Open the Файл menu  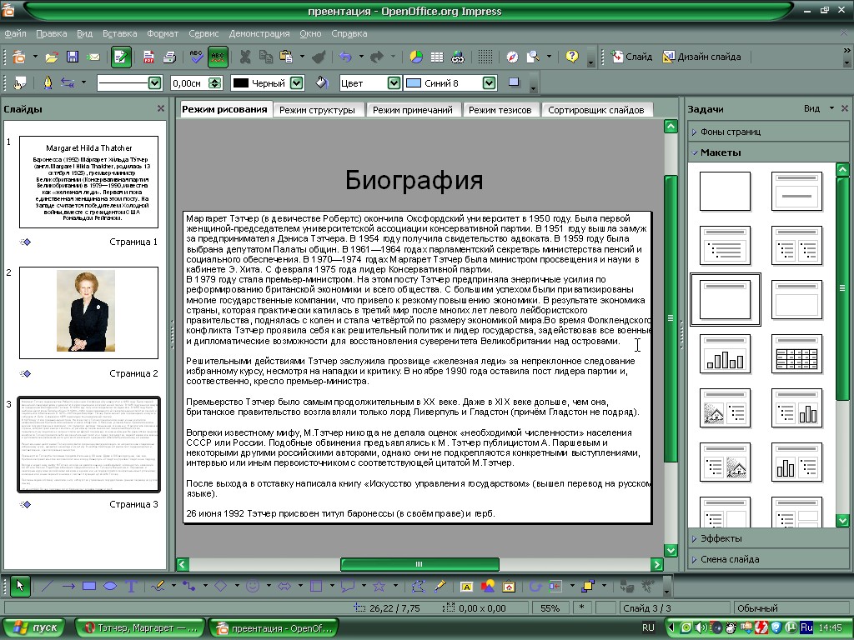coord(15,33)
